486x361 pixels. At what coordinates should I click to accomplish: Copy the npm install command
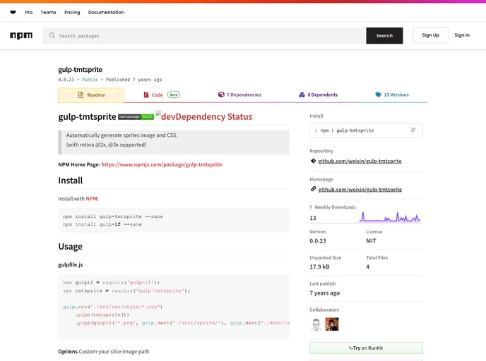[x=413, y=130]
